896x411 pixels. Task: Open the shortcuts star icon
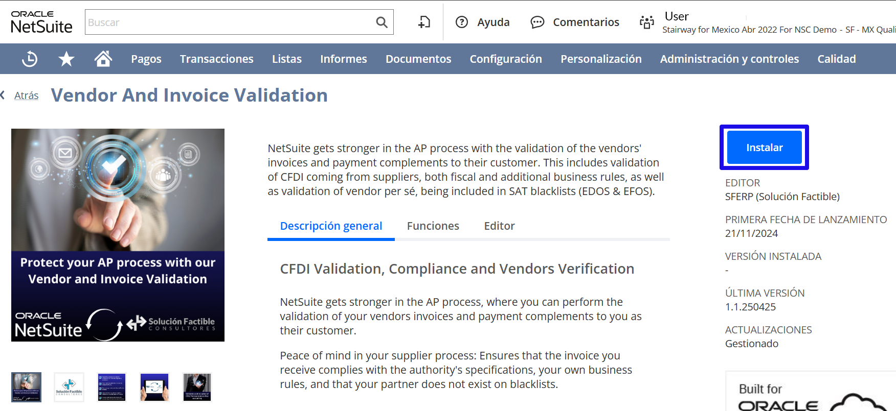point(66,59)
